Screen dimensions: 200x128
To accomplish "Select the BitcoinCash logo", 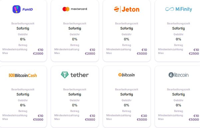I will tap(23, 75).
